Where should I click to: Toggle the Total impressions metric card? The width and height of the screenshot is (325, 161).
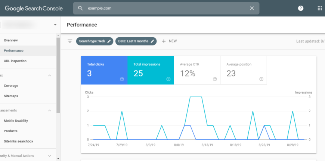(x=151, y=70)
